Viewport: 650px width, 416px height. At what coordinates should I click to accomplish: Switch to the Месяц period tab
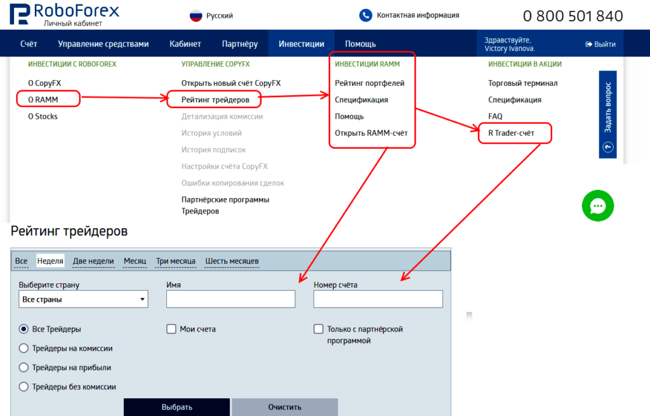tap(135, 261)
